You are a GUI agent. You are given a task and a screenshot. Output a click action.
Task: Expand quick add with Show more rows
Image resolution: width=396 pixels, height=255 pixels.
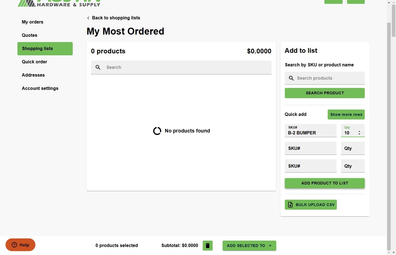(x=346, y=115)
